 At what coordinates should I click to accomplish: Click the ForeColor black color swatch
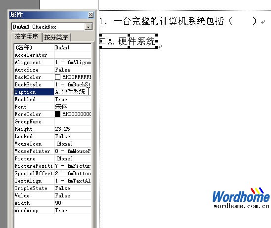click(x=57, y=114)
